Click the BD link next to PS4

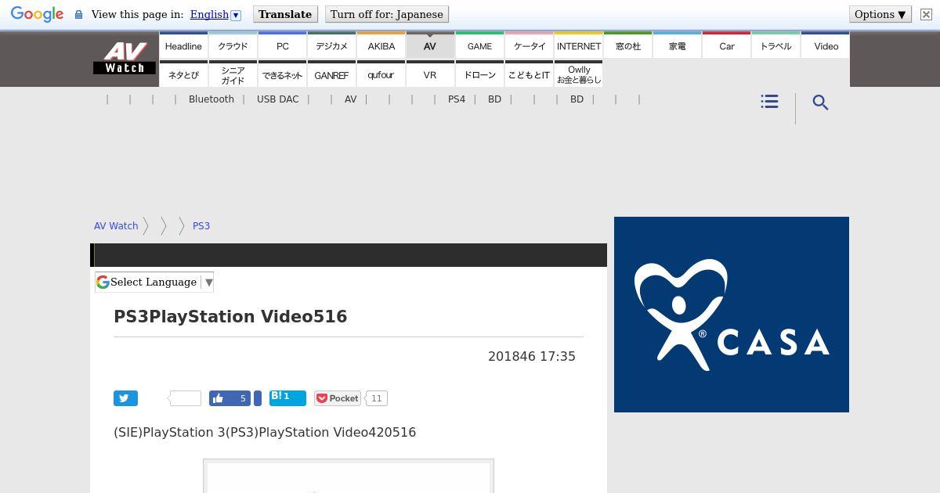[x=494, y=99]
